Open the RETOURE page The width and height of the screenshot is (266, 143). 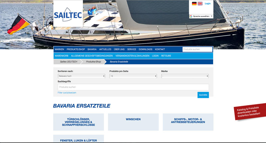tap(166, 56)
